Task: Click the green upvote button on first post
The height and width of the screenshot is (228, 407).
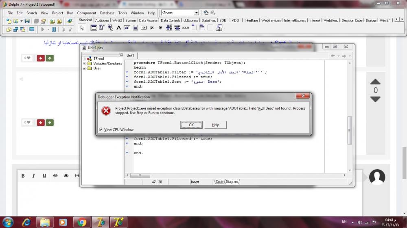Action: pyautogui.click(x=50, y=58)
